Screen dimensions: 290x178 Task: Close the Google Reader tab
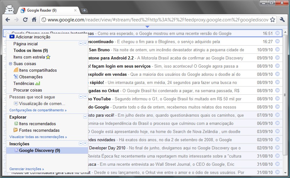click(75, 10)
